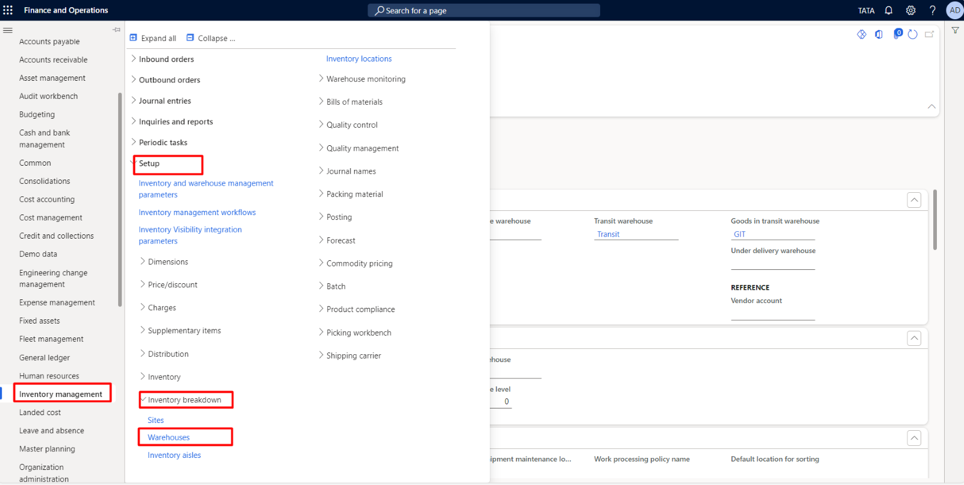
Task: Open the app launcher waffle icon
Action: coord(8,10)
